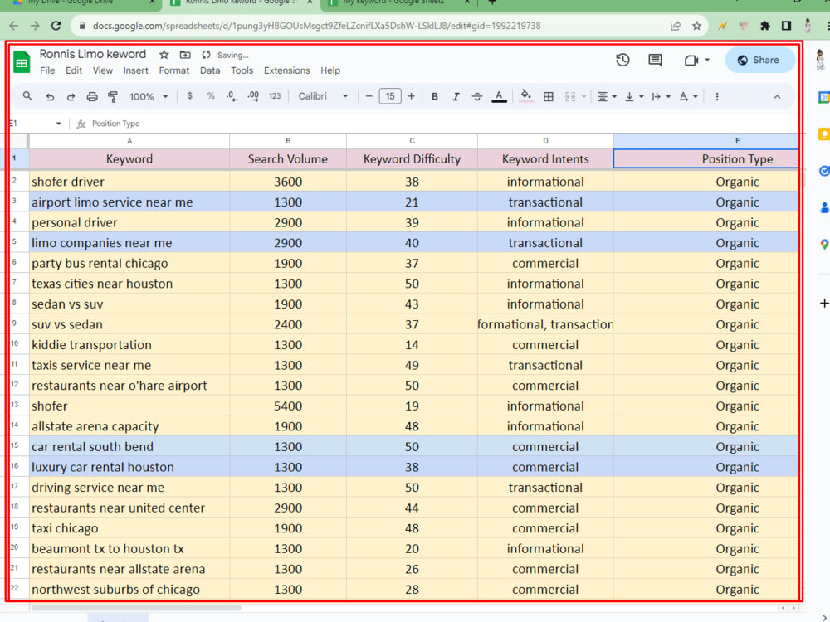Image resolution: width=830 pixels, height=622 pixels.
Task: Add side panel add-ons with plus
Action: tap(824, 303)
